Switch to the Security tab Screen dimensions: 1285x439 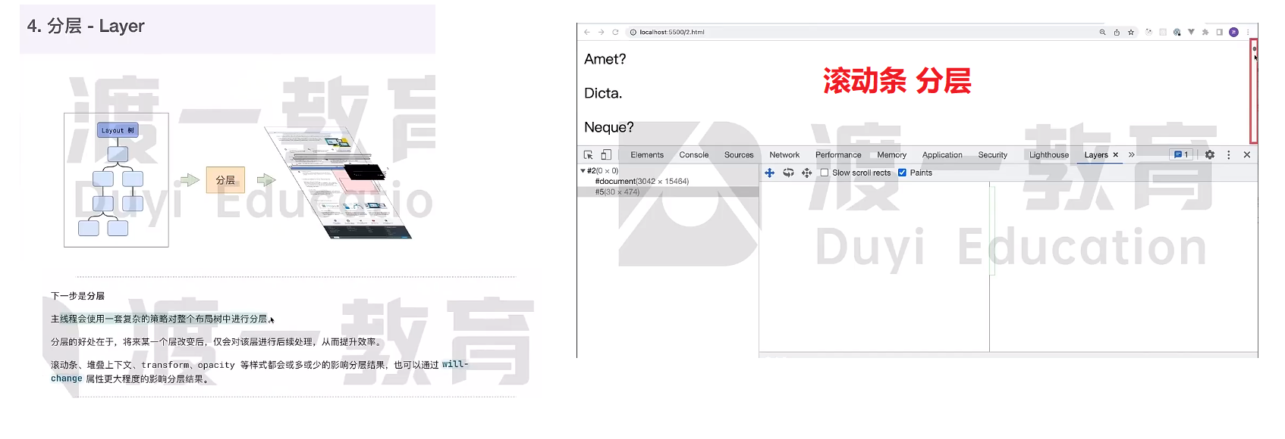coord(993,154)
